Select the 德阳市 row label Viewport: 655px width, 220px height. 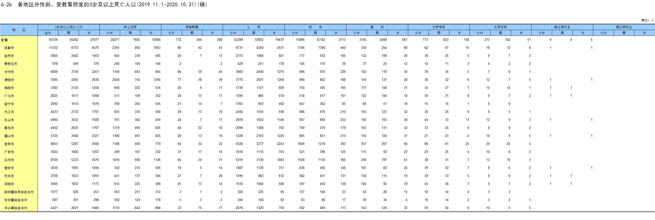pos(9,80)
